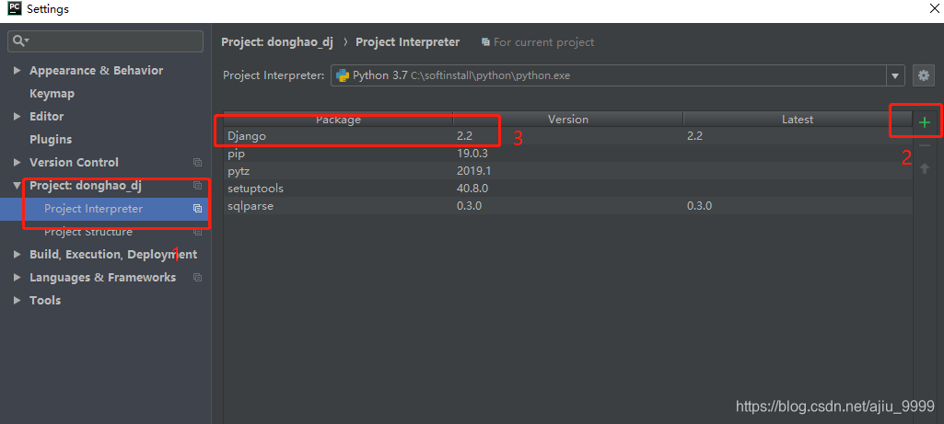This screenshot has height=424, width=944.
Task: Click the PyCharm logo in the title bar
Action: (15, 9)
